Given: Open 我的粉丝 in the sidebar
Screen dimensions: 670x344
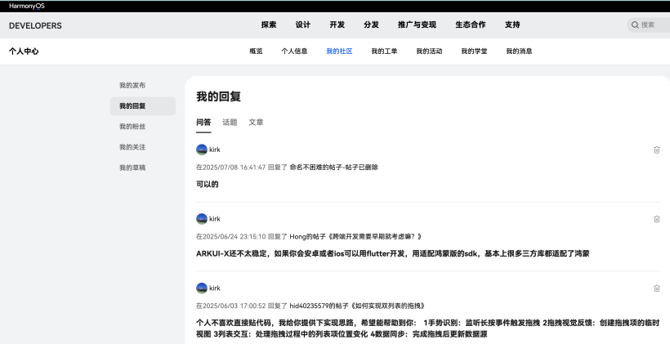Looking at the screenshot, I should (x=132, y=127).
